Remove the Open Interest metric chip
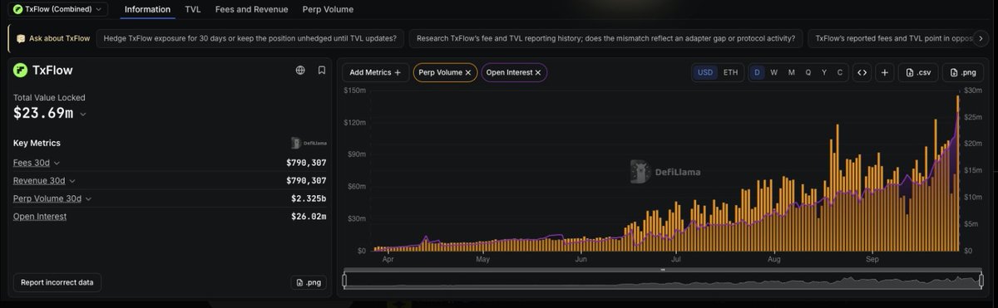Viewport: 998px width, 308px height. click(x=538, y=72)
